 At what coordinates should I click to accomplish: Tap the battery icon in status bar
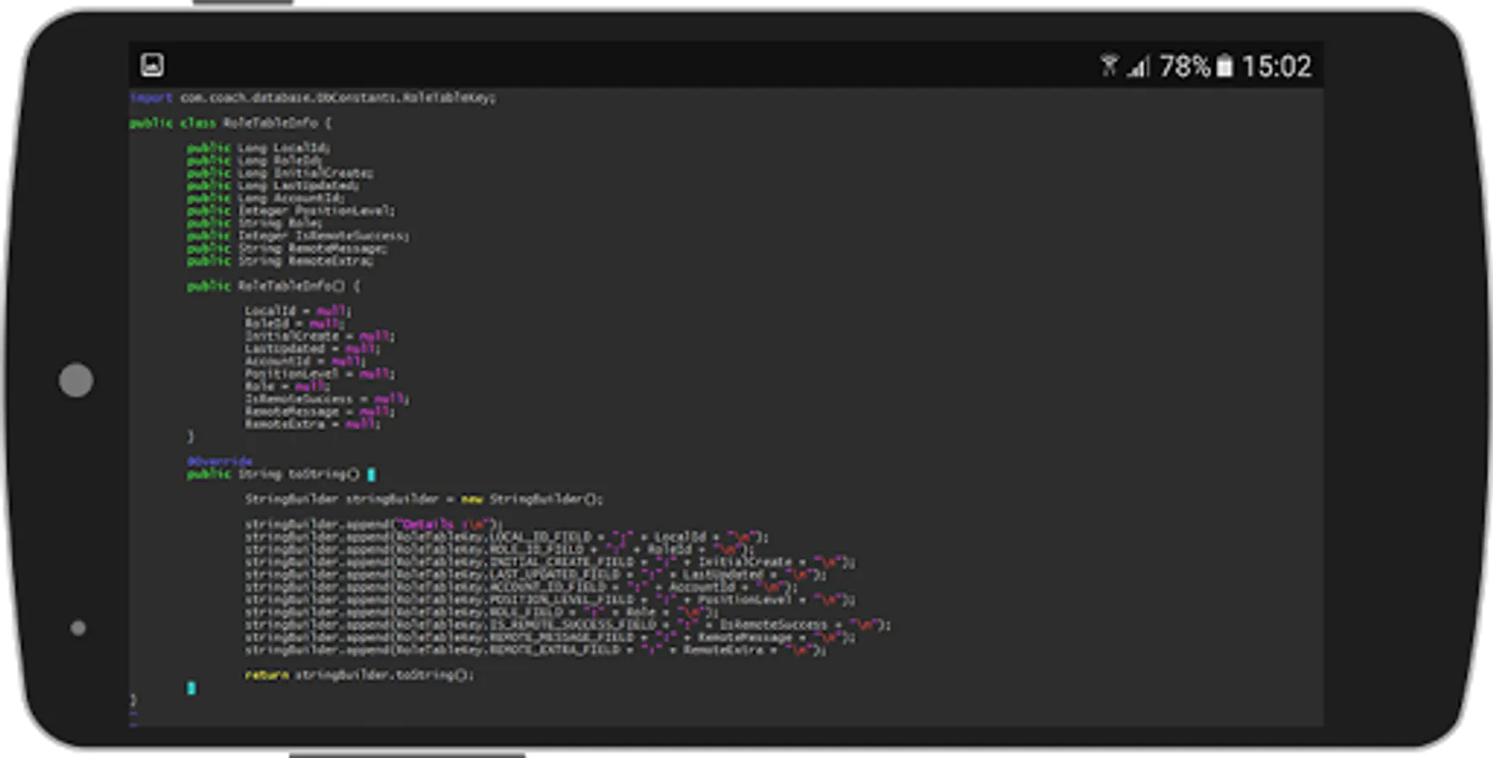click(x=1224, y=66)
